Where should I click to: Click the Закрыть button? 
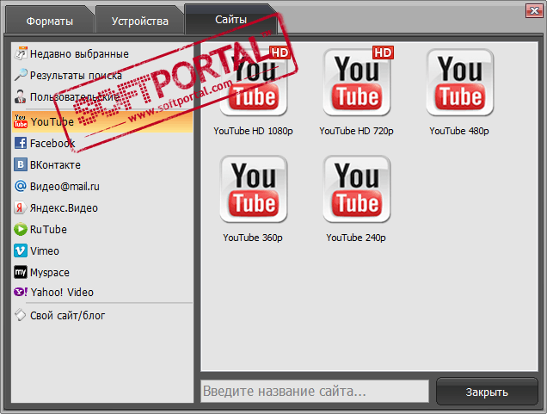(x=487, y=392)
